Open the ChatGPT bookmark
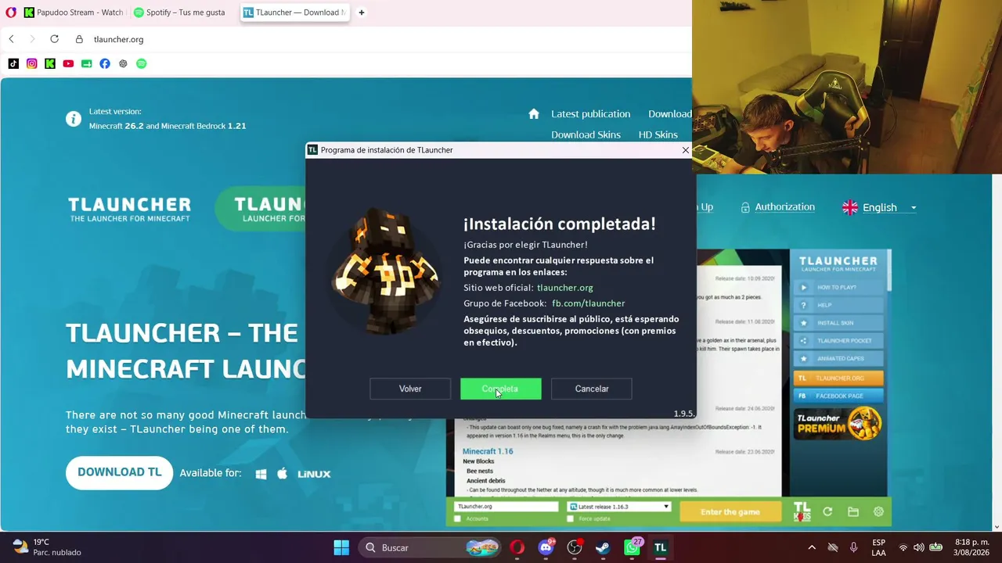This screenshot has width=1002, height=563. 123,63
